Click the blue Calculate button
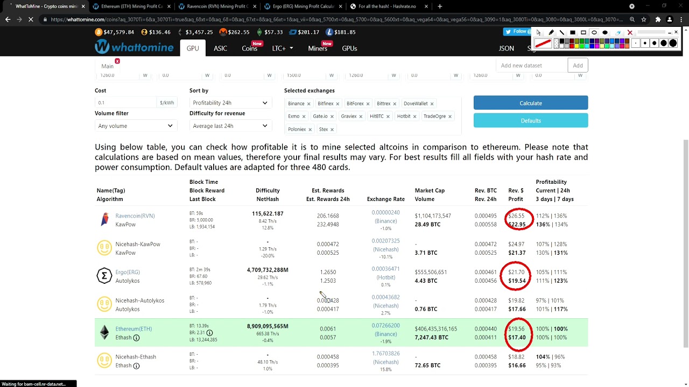The height and width of the screenshot is (387, 689). click(x=531, y=103)
